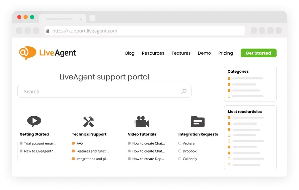299x190 pixels.
Task: Open the FAQ article link
Action: (x=79, y=143)
